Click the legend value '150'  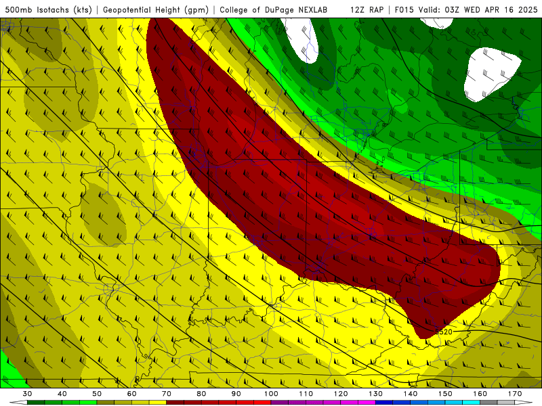(x=445, y=394)
